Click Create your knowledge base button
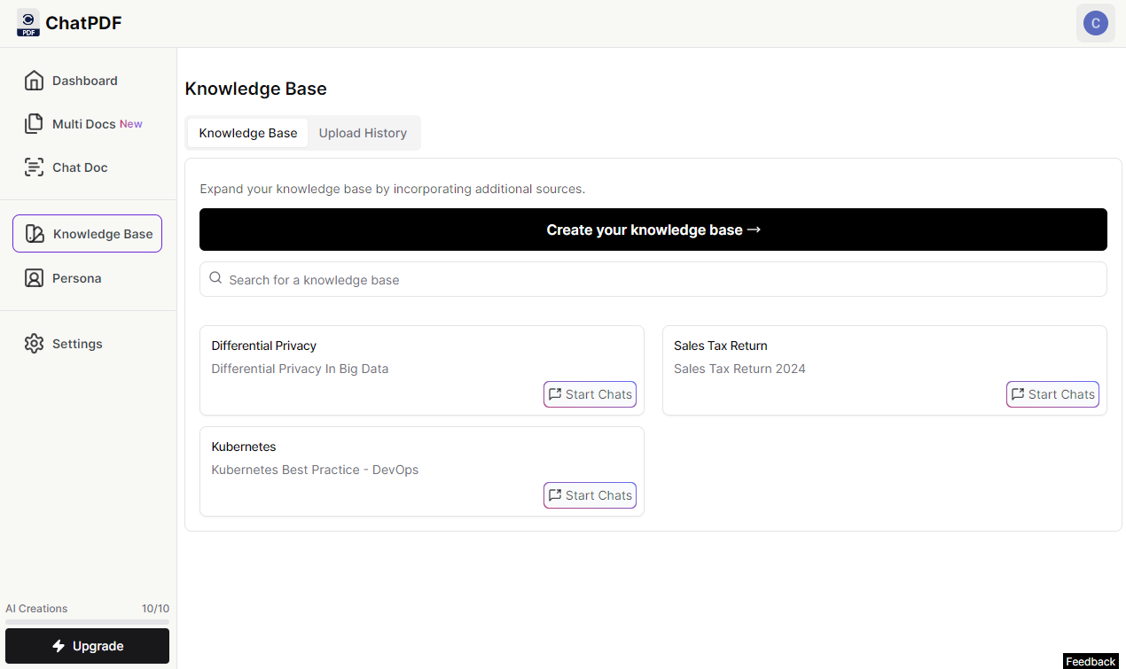The image size is (1126, 669). coord(653,229)
